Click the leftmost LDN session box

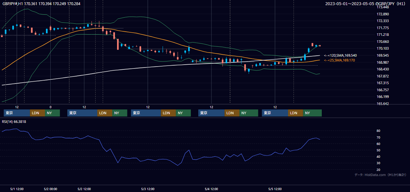coord(38,113)
